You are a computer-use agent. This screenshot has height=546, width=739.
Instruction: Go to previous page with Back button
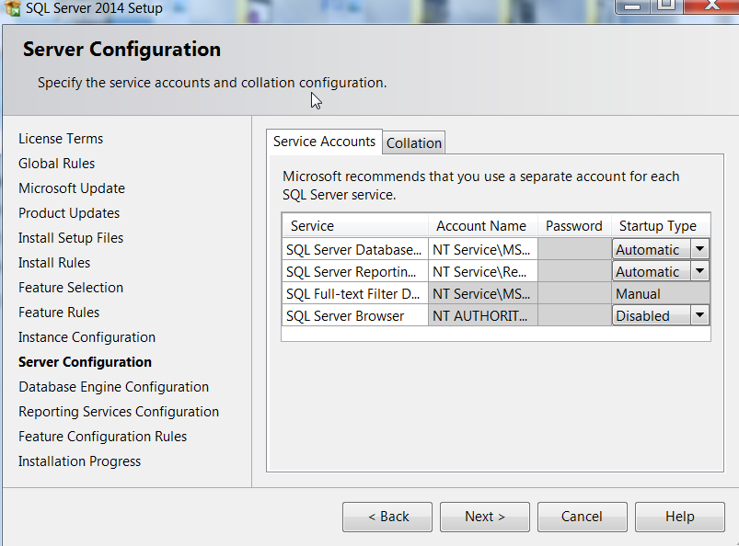(x=387, y=517)
